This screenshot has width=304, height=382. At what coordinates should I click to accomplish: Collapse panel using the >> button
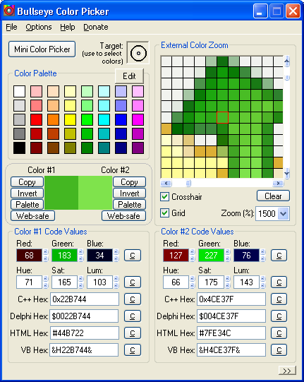(287, 371)
